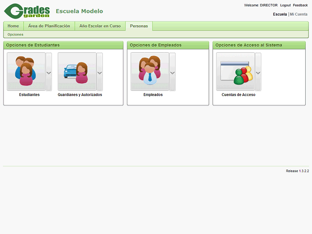Open the Año Escolar en Curso tab
The width and height of the screenshot is (312, 234).
100,26
